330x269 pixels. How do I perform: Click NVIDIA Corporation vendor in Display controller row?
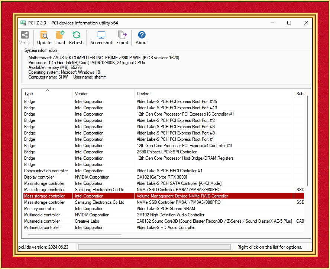point(92,177)
